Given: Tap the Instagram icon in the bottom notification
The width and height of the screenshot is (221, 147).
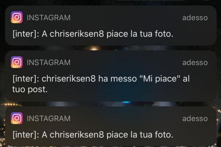Looking at the screenshot, I should point(17,118).
